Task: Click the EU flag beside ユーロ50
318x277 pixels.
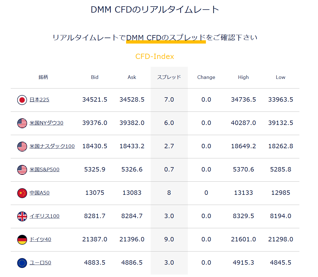Action: click(x=22, y=262)
